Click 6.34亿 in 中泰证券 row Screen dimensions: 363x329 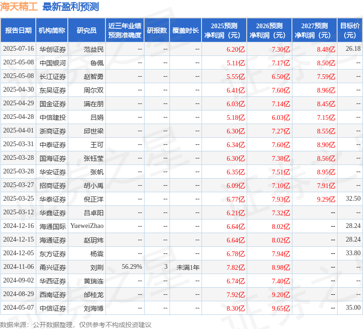coord(235,145)
